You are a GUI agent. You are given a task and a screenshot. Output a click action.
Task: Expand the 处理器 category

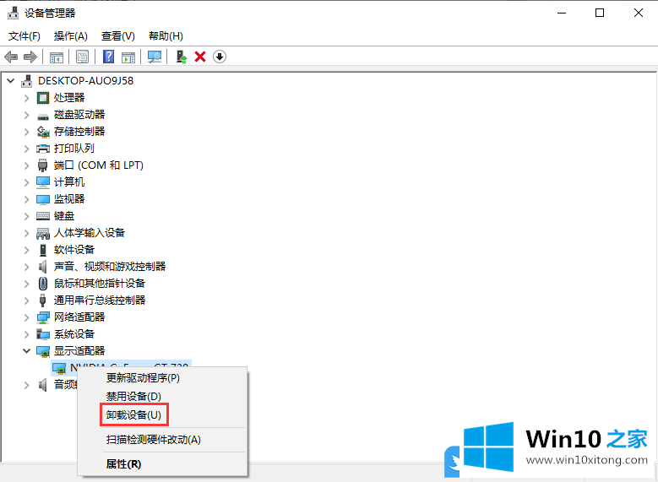click(x=27, y=98)
